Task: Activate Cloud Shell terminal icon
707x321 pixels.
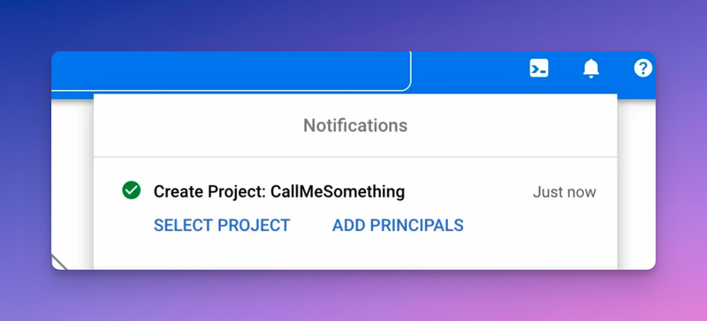Action: 539,69
